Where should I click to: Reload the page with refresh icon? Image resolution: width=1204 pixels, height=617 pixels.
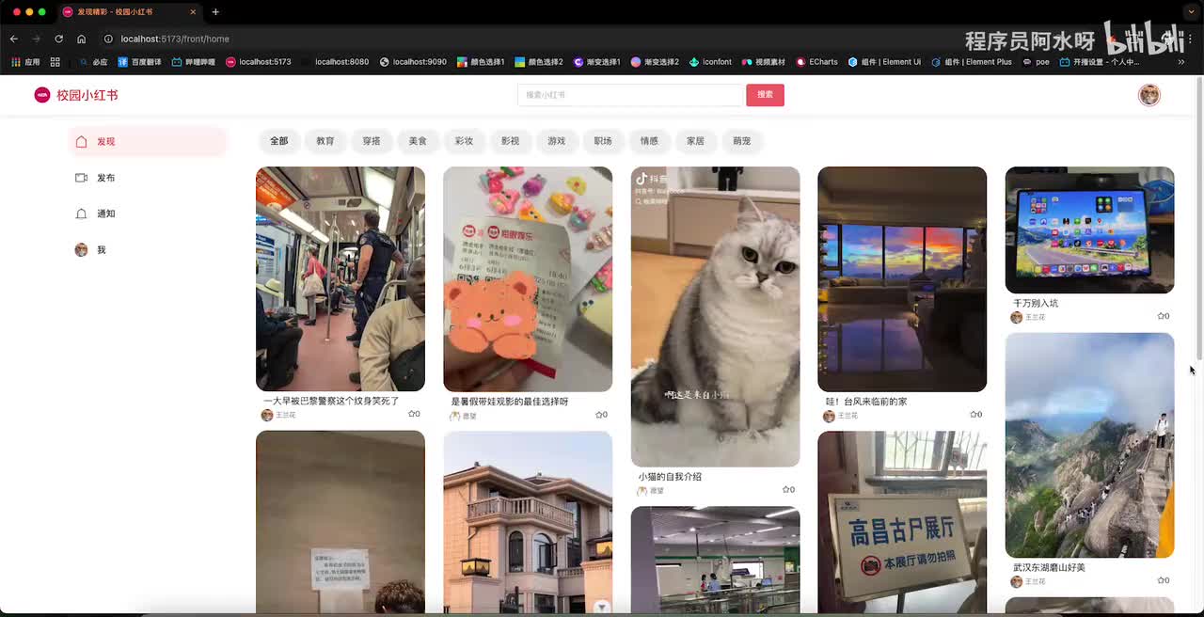tap(58, 39)
